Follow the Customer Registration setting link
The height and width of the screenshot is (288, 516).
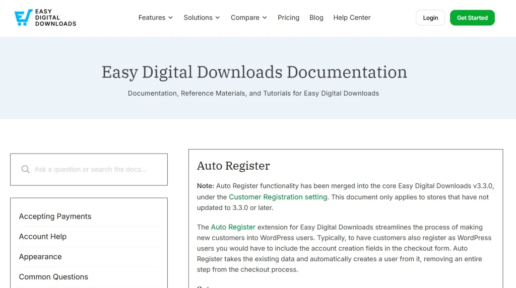278,197
